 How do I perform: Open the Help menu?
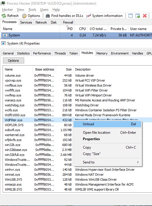[56, 10]
